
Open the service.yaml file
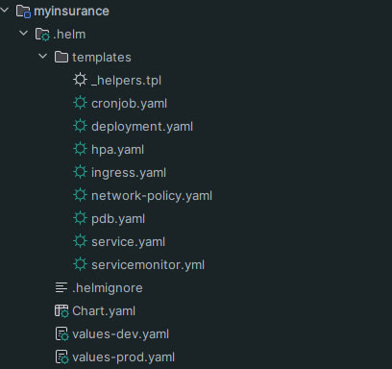[x=129, y=242]
